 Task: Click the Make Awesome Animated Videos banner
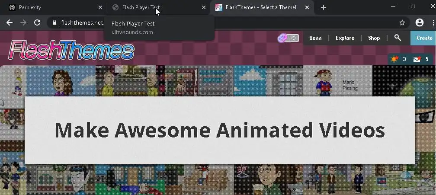220,130
